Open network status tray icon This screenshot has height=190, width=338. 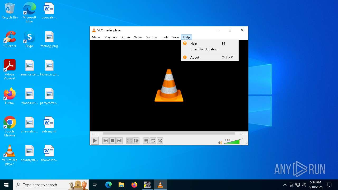[298, 185]
